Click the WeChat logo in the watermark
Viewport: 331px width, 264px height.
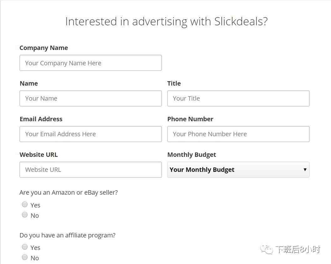(267, 250)
